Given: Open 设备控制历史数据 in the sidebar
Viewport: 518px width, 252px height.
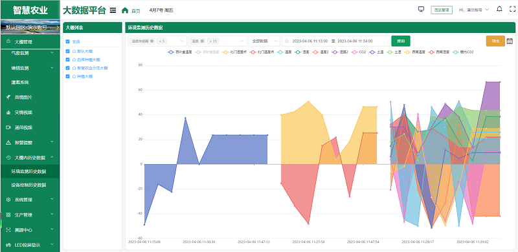Looking at the screenshot, I should [30, 185].
